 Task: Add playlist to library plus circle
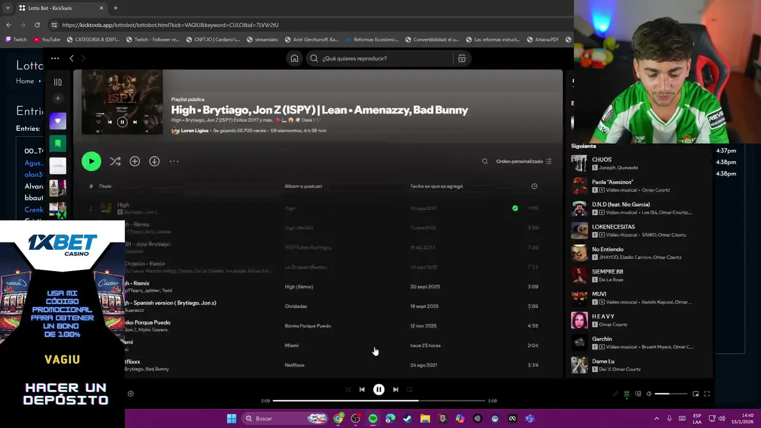(x=135, y=161)
